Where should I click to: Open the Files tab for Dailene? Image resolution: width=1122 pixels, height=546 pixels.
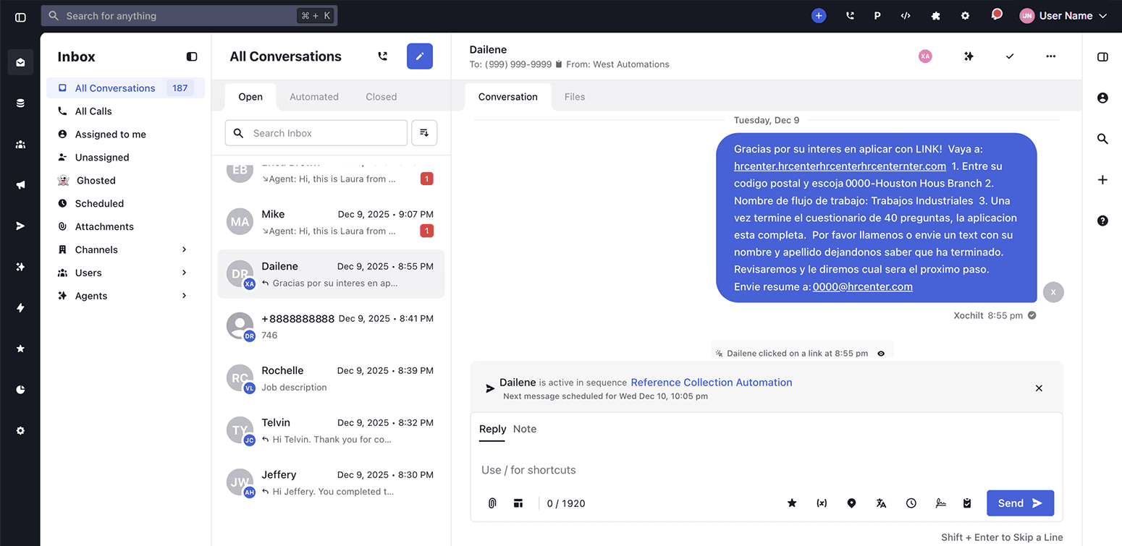tap(575, 96)
